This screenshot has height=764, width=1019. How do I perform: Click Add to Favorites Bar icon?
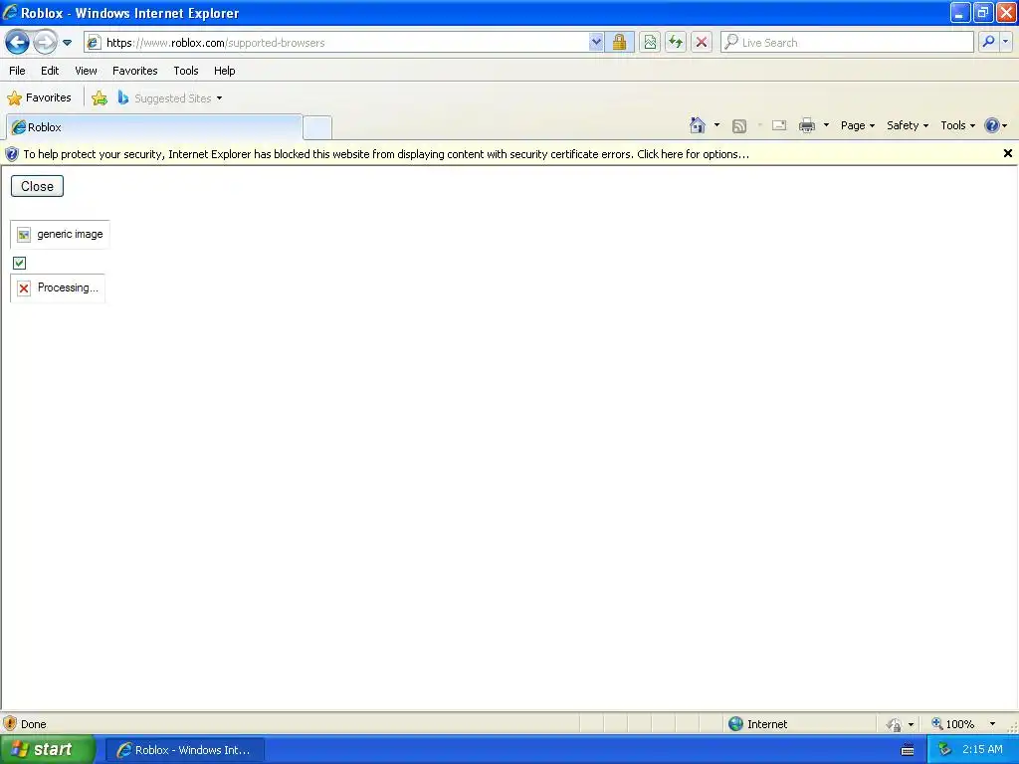pos(100,98)
